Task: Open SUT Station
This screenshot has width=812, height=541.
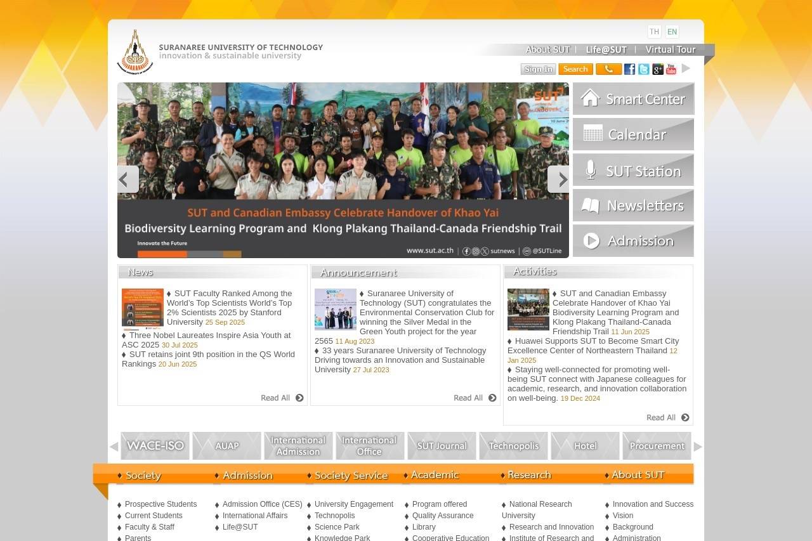Action: 633,170
